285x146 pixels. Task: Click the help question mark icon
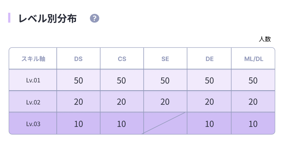(95, 18)
